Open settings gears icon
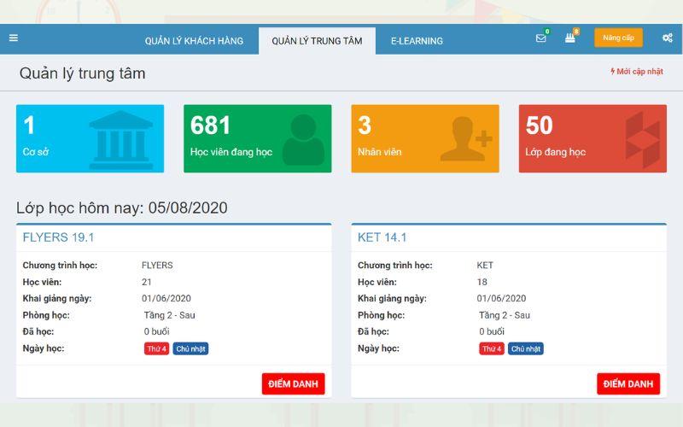Image resolution: width=683 pixels, height=427 pixels. [x=667, y=38]
